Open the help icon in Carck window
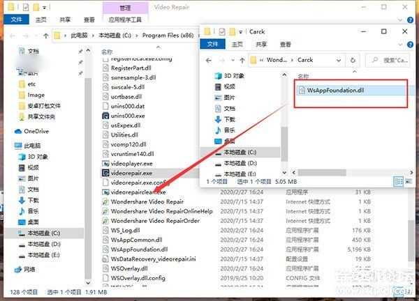The width and height of the screenshot is (419, 301). click(x=410, y=45)
